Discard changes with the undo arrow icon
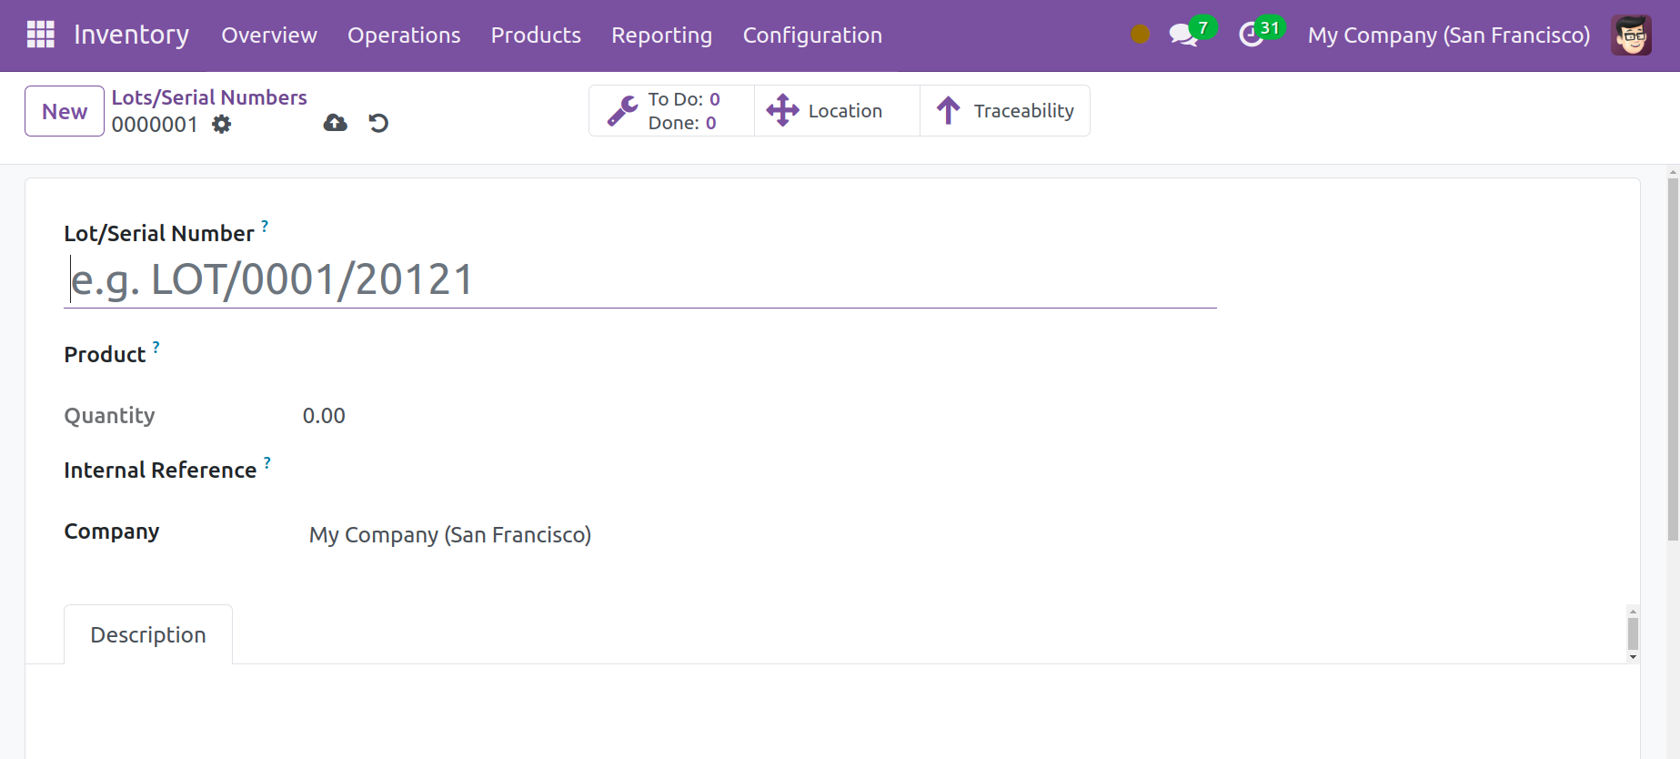 coord(378,123)
